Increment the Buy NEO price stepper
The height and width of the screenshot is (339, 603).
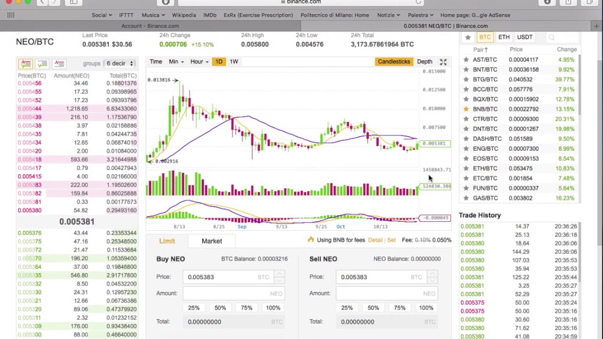tap(279, 274)
